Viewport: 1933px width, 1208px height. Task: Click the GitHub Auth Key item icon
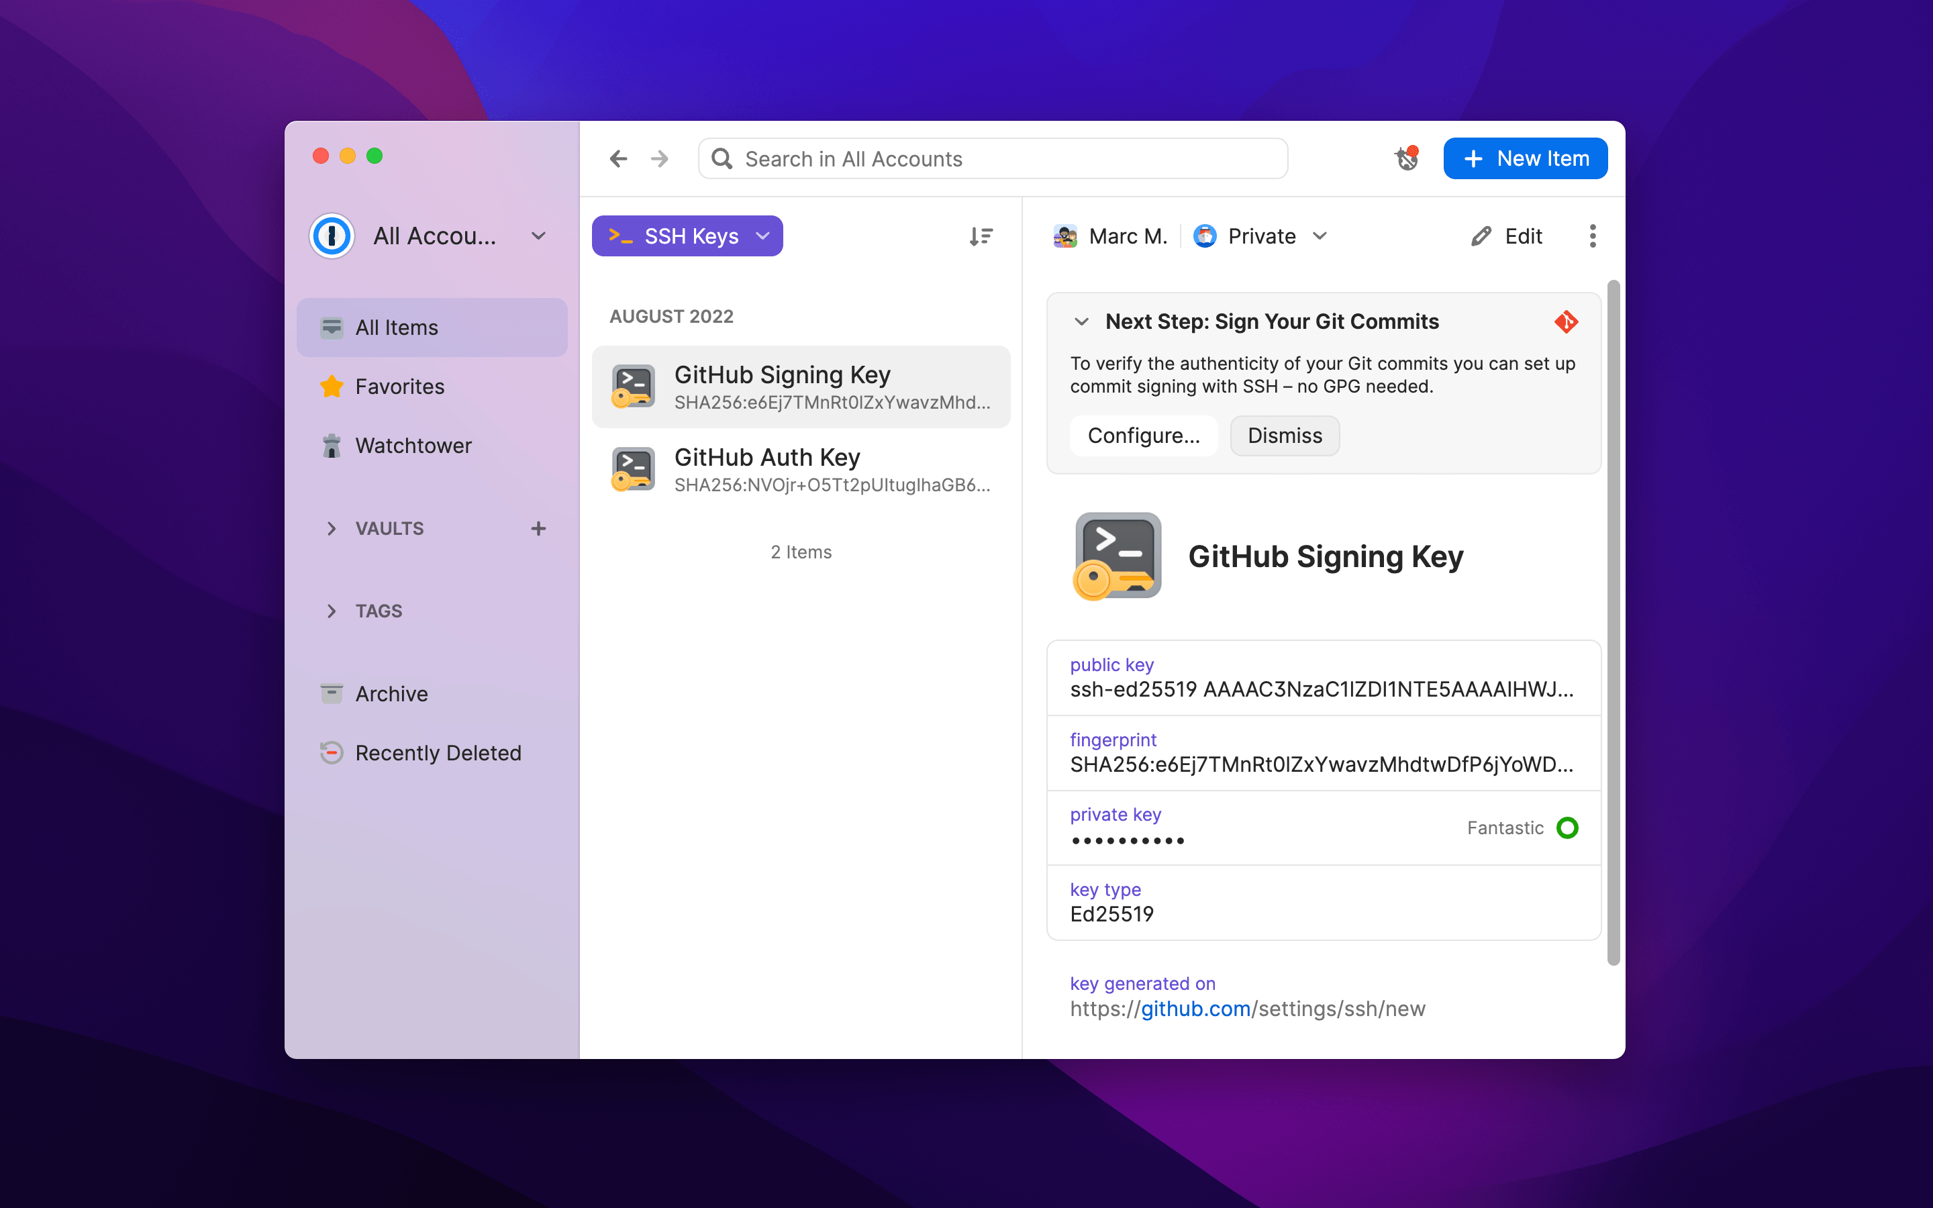point(632,469)
